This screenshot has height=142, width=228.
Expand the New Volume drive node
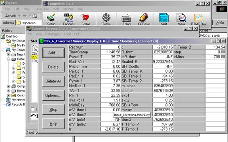(8, 54)
